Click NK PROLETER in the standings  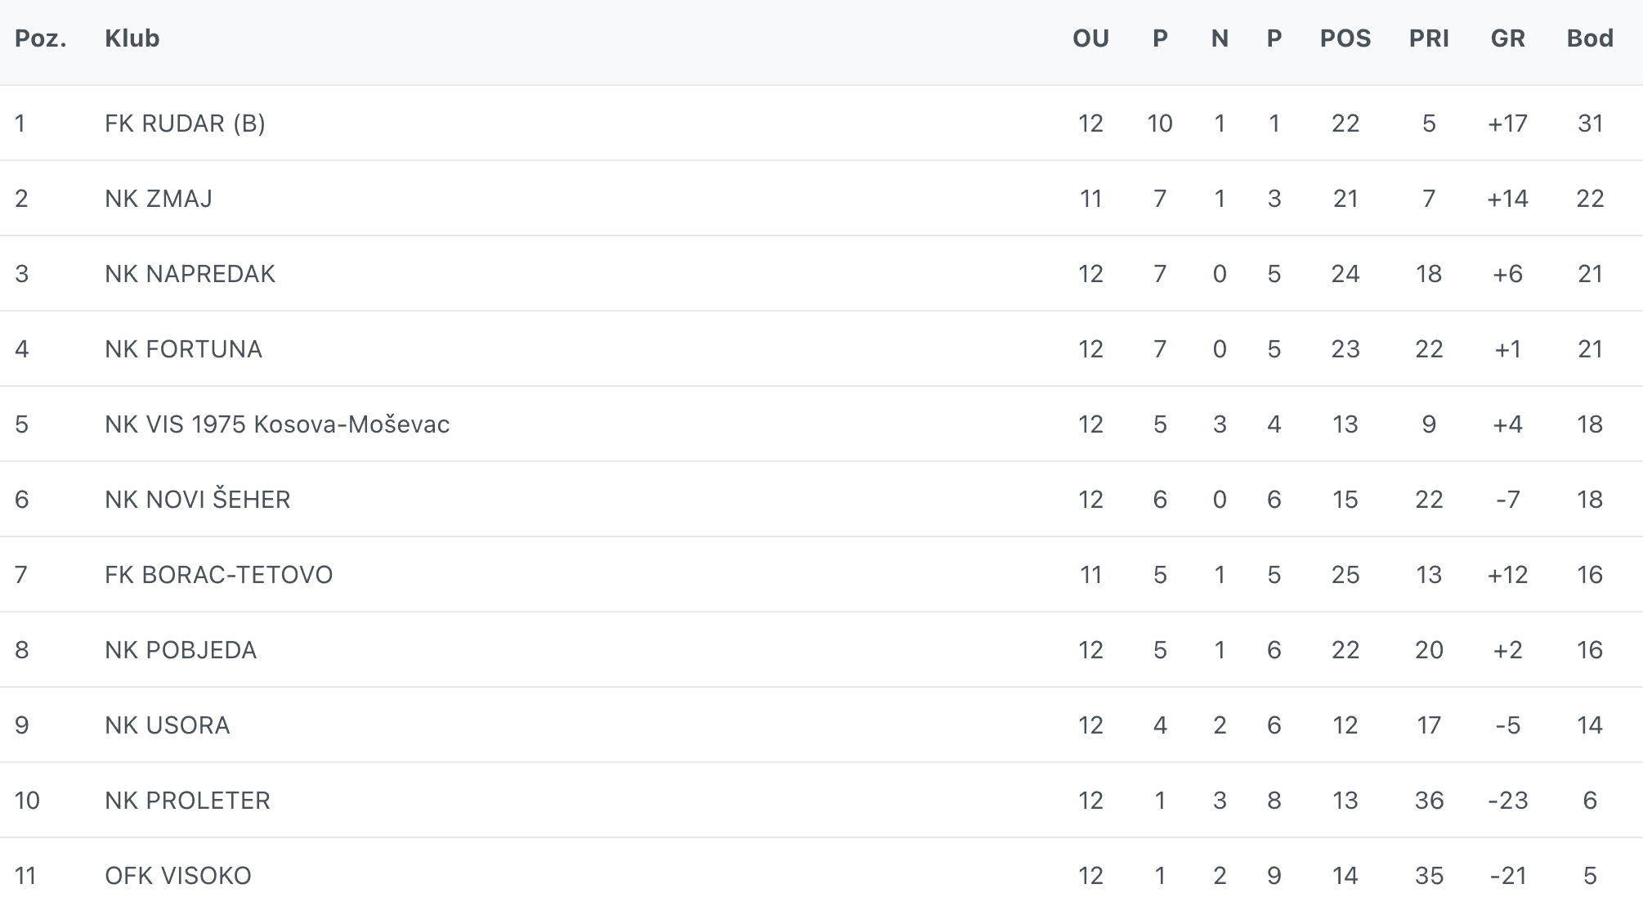coord(187,801)
